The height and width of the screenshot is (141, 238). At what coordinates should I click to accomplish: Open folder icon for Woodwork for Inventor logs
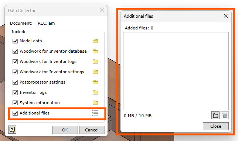tap(95, 61)
